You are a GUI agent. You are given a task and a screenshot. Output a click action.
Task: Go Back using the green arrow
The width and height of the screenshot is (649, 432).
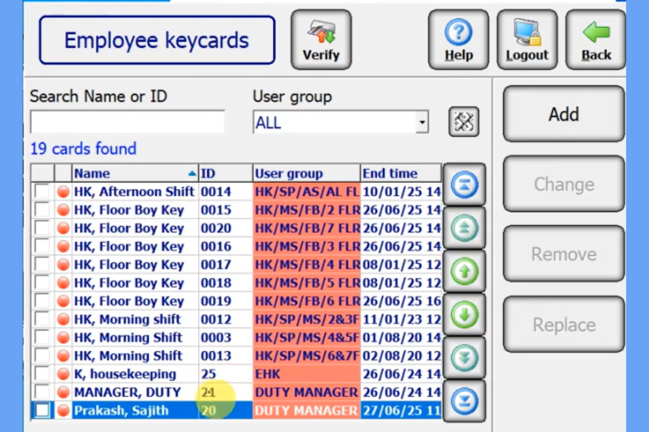(596, 40)
